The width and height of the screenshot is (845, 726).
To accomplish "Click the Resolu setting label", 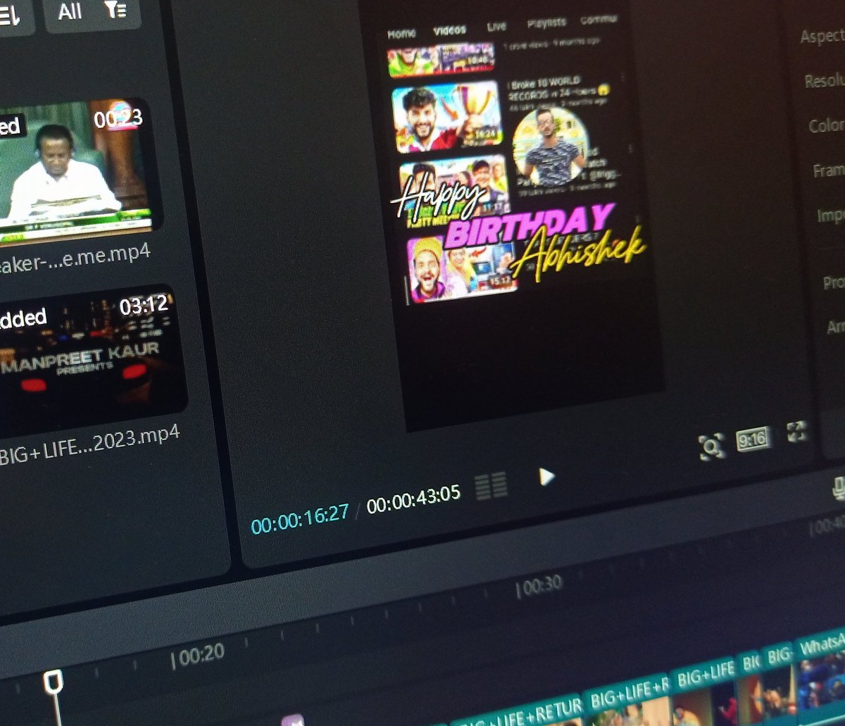I will coord(825,80).
